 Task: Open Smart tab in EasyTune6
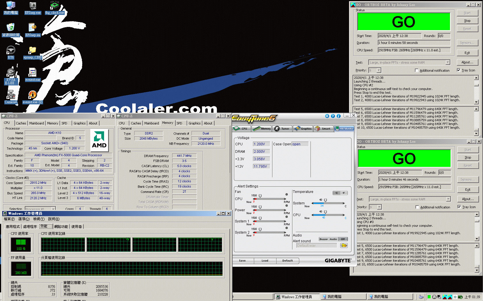pyautogui.click(x=323, y=129)
